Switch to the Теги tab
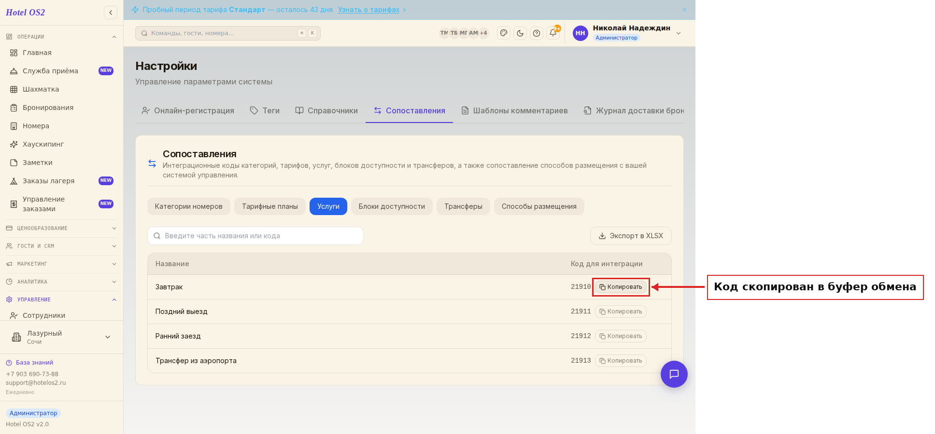935x434 pixels. 265,110
